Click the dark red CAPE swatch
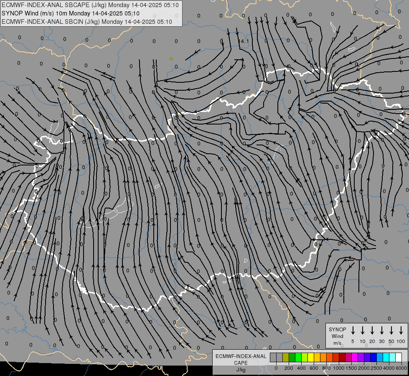 coord(343,357)
